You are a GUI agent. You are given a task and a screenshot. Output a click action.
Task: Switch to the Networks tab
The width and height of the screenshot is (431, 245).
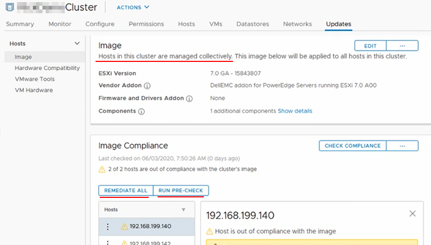[x=297, y=24]
